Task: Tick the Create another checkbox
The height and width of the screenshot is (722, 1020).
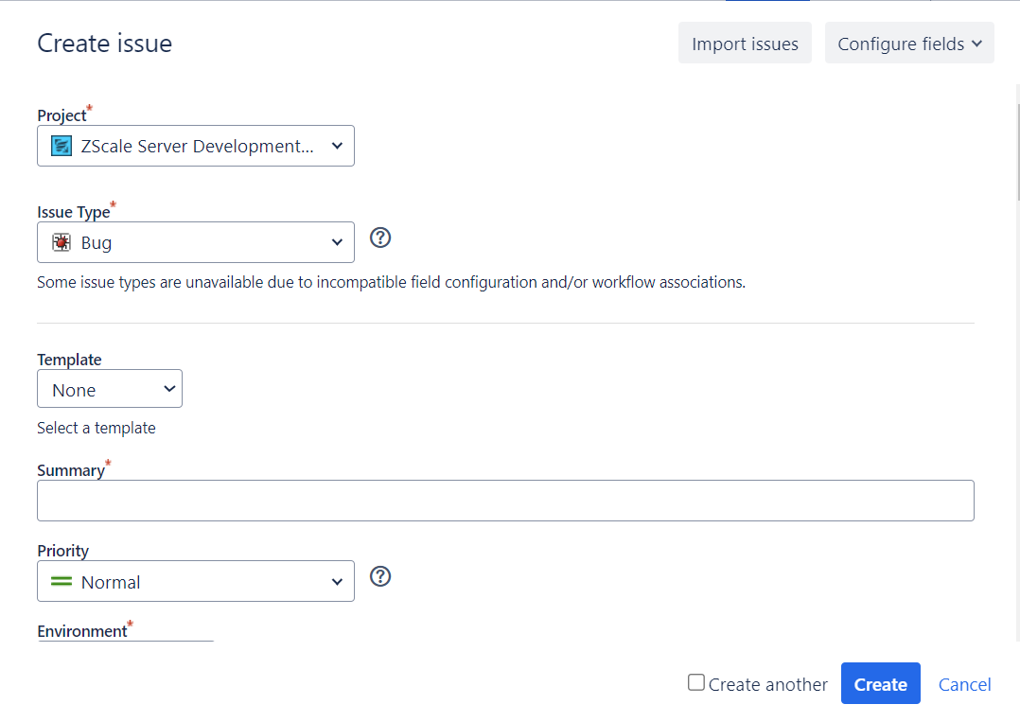Action: (696, 682)
